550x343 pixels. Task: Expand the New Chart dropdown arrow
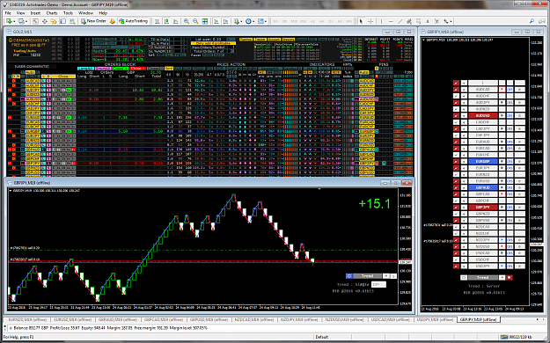14,22
